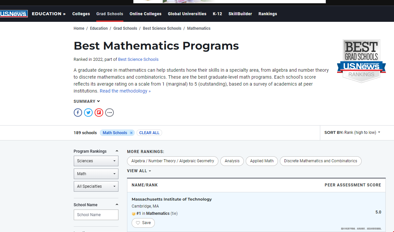Select the Applied Math ranking

coord(262,161)
